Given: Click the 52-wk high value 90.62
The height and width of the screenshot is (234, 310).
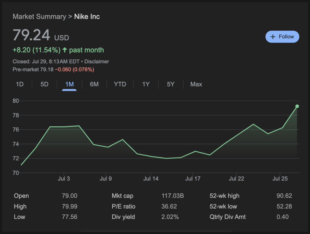Looking at the screenshot, I should 284,196.
